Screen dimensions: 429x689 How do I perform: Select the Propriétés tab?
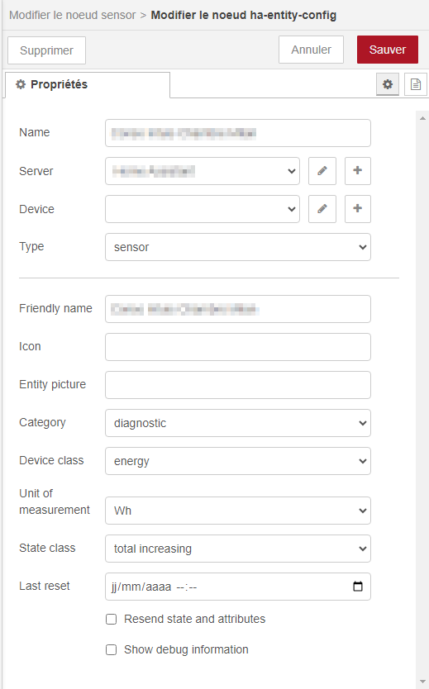coord(88,85)
